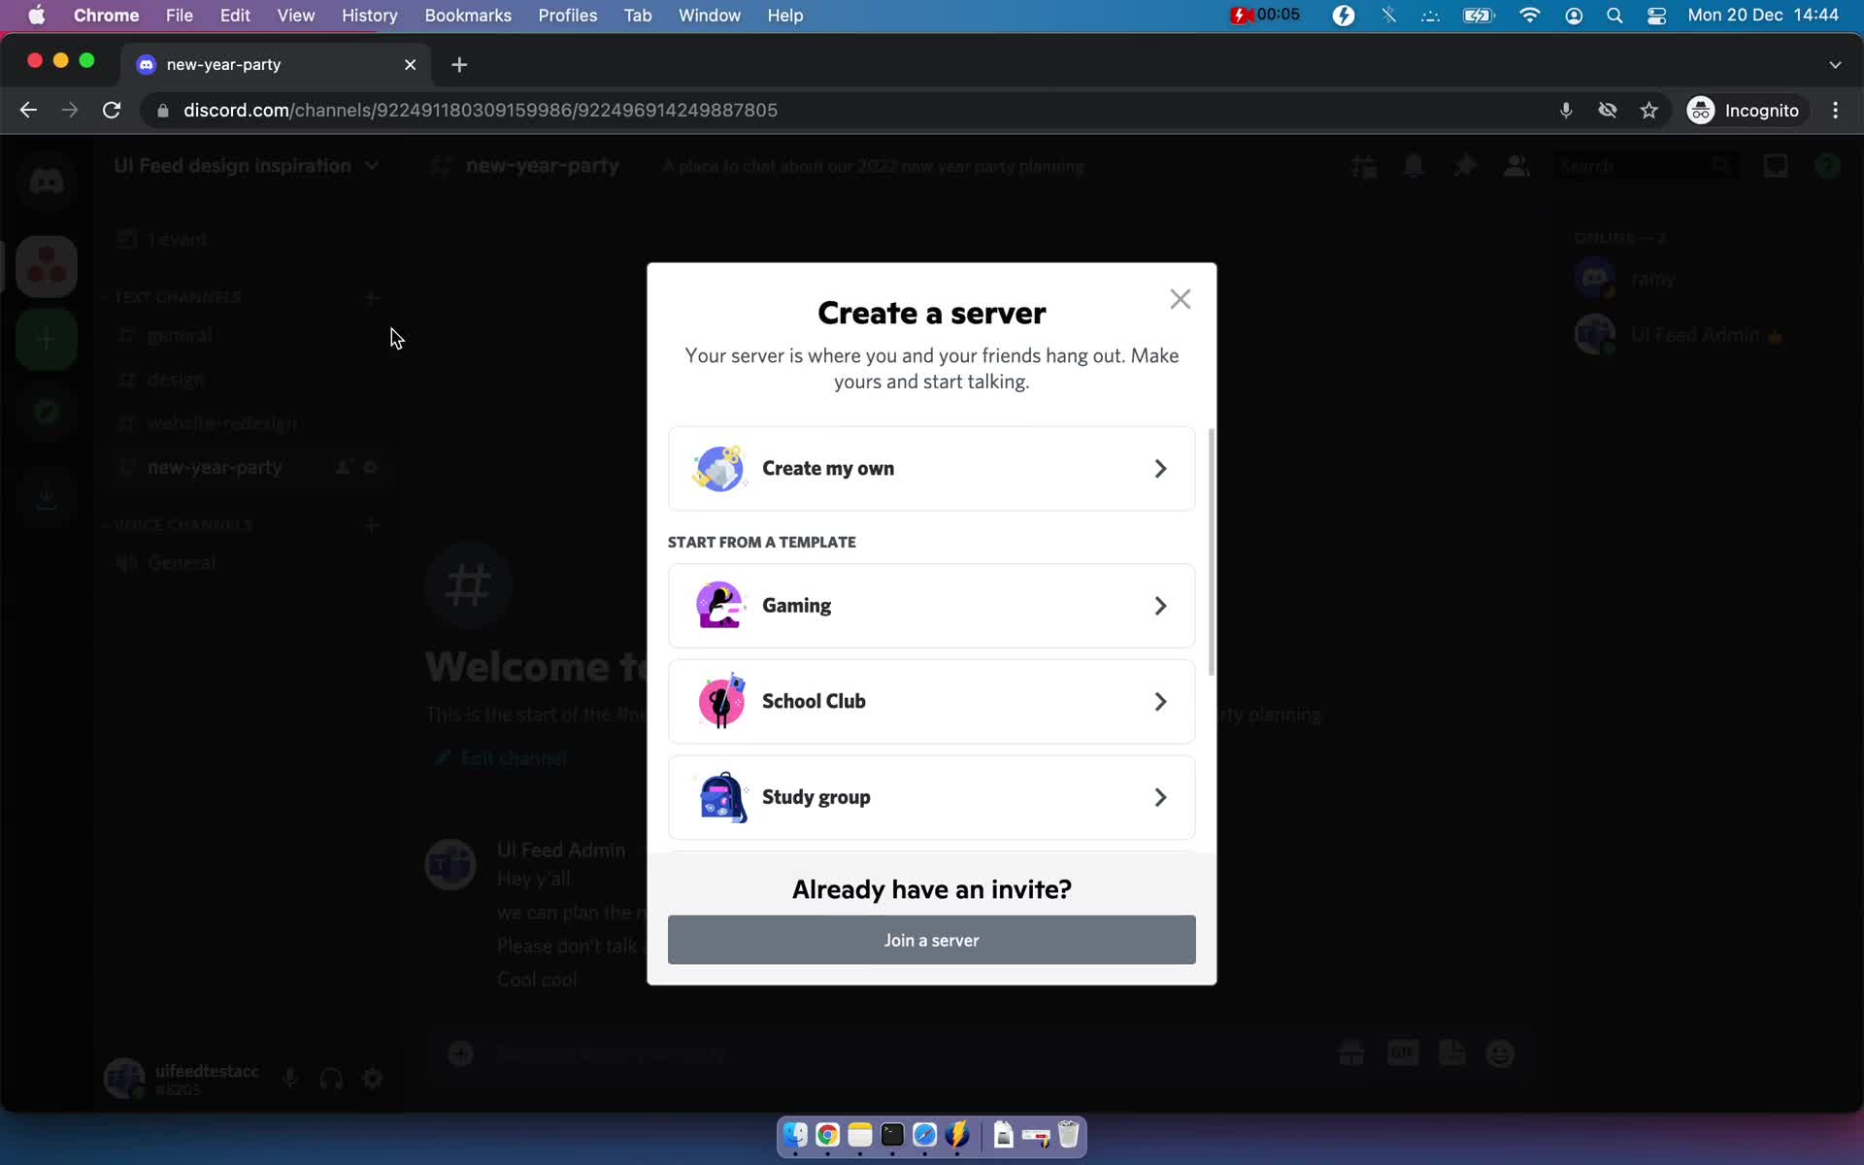Screen dimensions: 1864x1165
Task: Select the new-year-party browser tab
Action: [275, 64]
